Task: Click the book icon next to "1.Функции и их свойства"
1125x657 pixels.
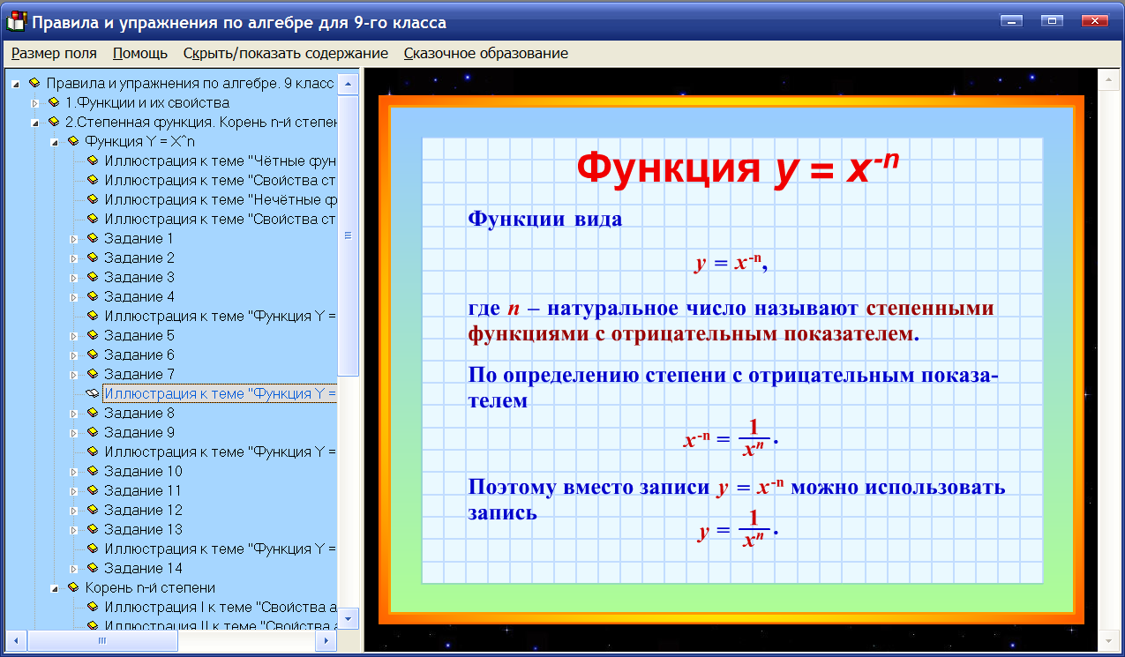Action: 55,102
